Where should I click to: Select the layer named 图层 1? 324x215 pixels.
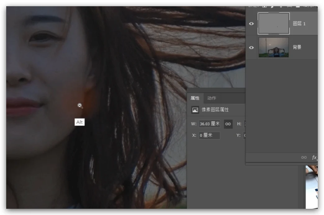299,24
